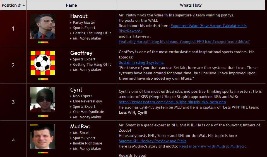Click the rating bar below Cyril's photo
This screenshot has height=157, width=267.
(43, 116)
